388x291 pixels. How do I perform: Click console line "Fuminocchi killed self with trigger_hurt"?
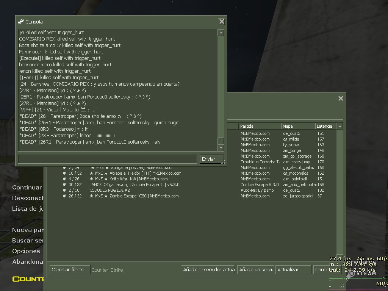tap(61, 52)
